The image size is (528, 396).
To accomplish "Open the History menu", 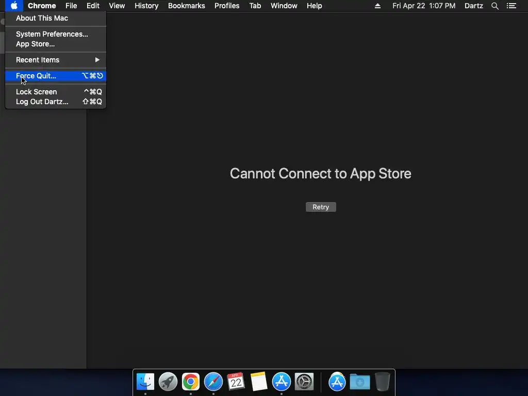I will (146, 6).
